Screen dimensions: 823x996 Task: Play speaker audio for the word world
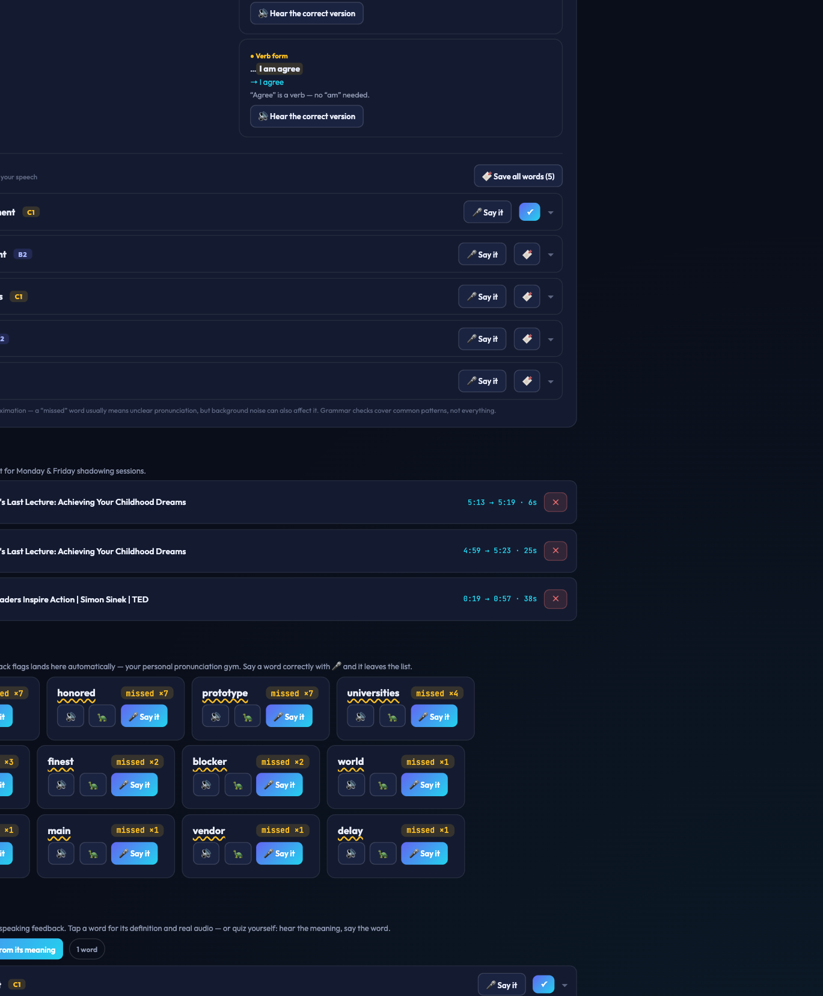[351, 785]
